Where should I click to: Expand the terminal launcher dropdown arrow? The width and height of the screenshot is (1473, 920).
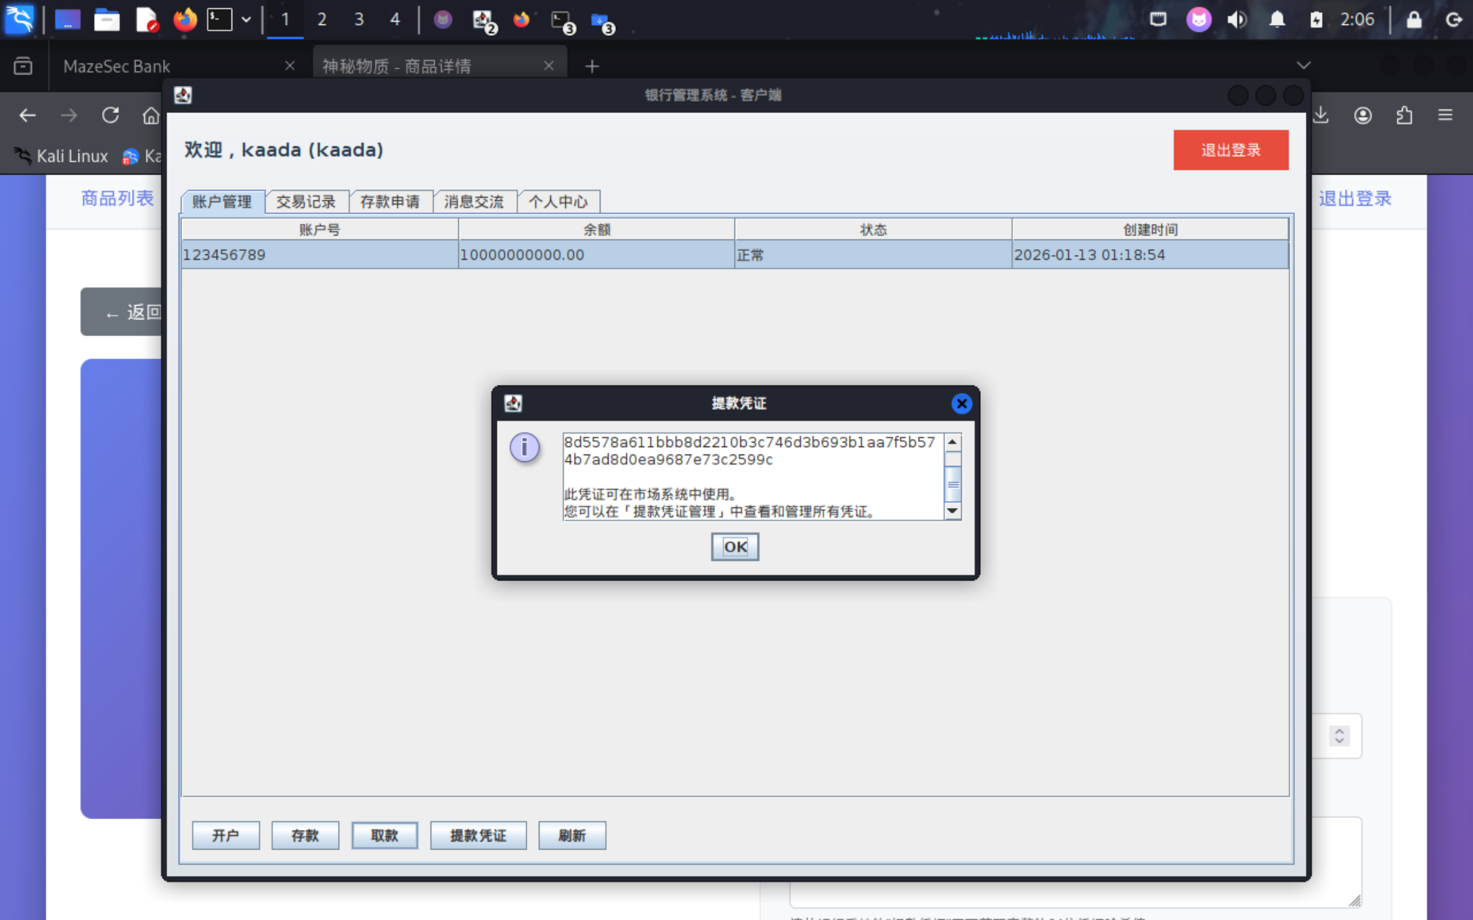(246, 20)
